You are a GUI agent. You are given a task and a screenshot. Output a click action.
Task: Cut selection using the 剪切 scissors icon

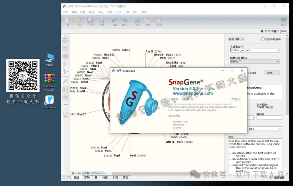click(x=137, y=21)
